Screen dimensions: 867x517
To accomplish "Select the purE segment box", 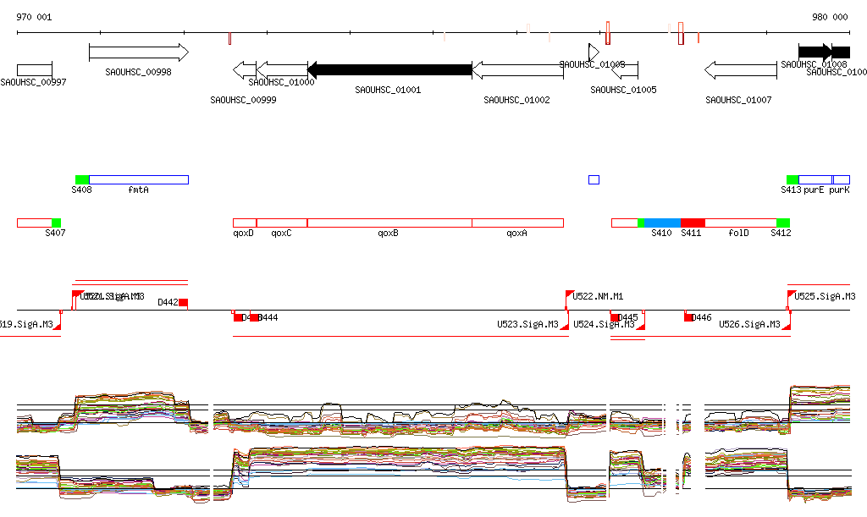I will click(x=815, y=179).
